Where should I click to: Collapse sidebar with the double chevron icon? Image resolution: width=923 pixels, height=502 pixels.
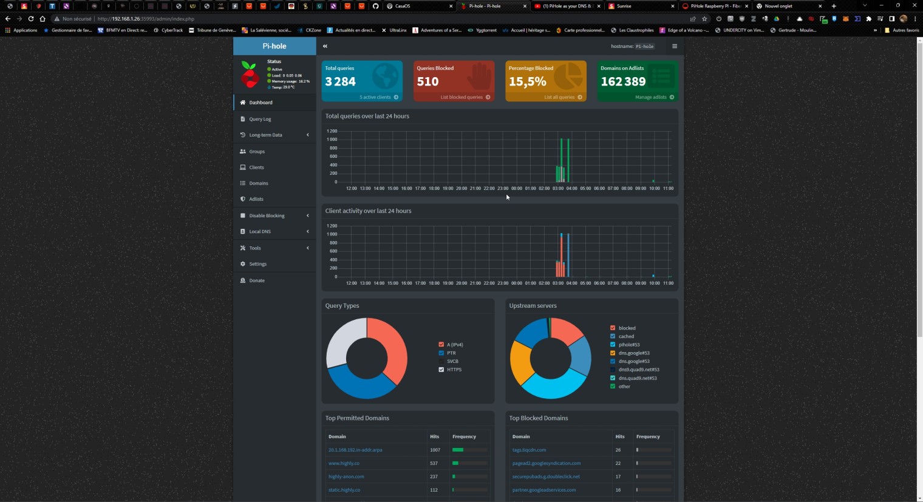click(325, 46)
